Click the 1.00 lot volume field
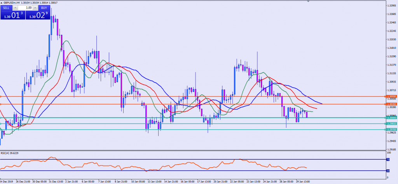This screenshot has height=184, width=398. (26, 8)
